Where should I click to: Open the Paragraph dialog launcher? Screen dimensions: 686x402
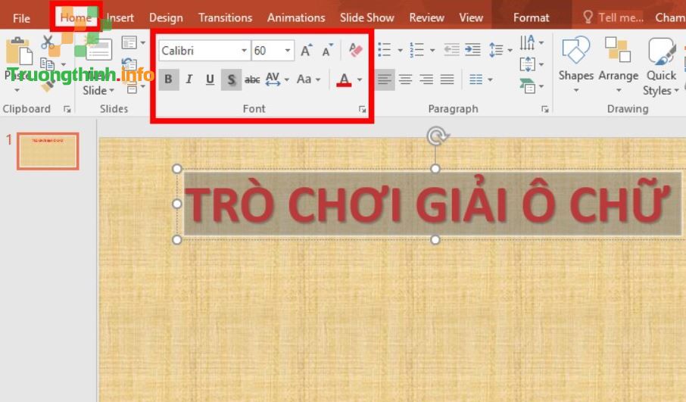click(544, 109)
